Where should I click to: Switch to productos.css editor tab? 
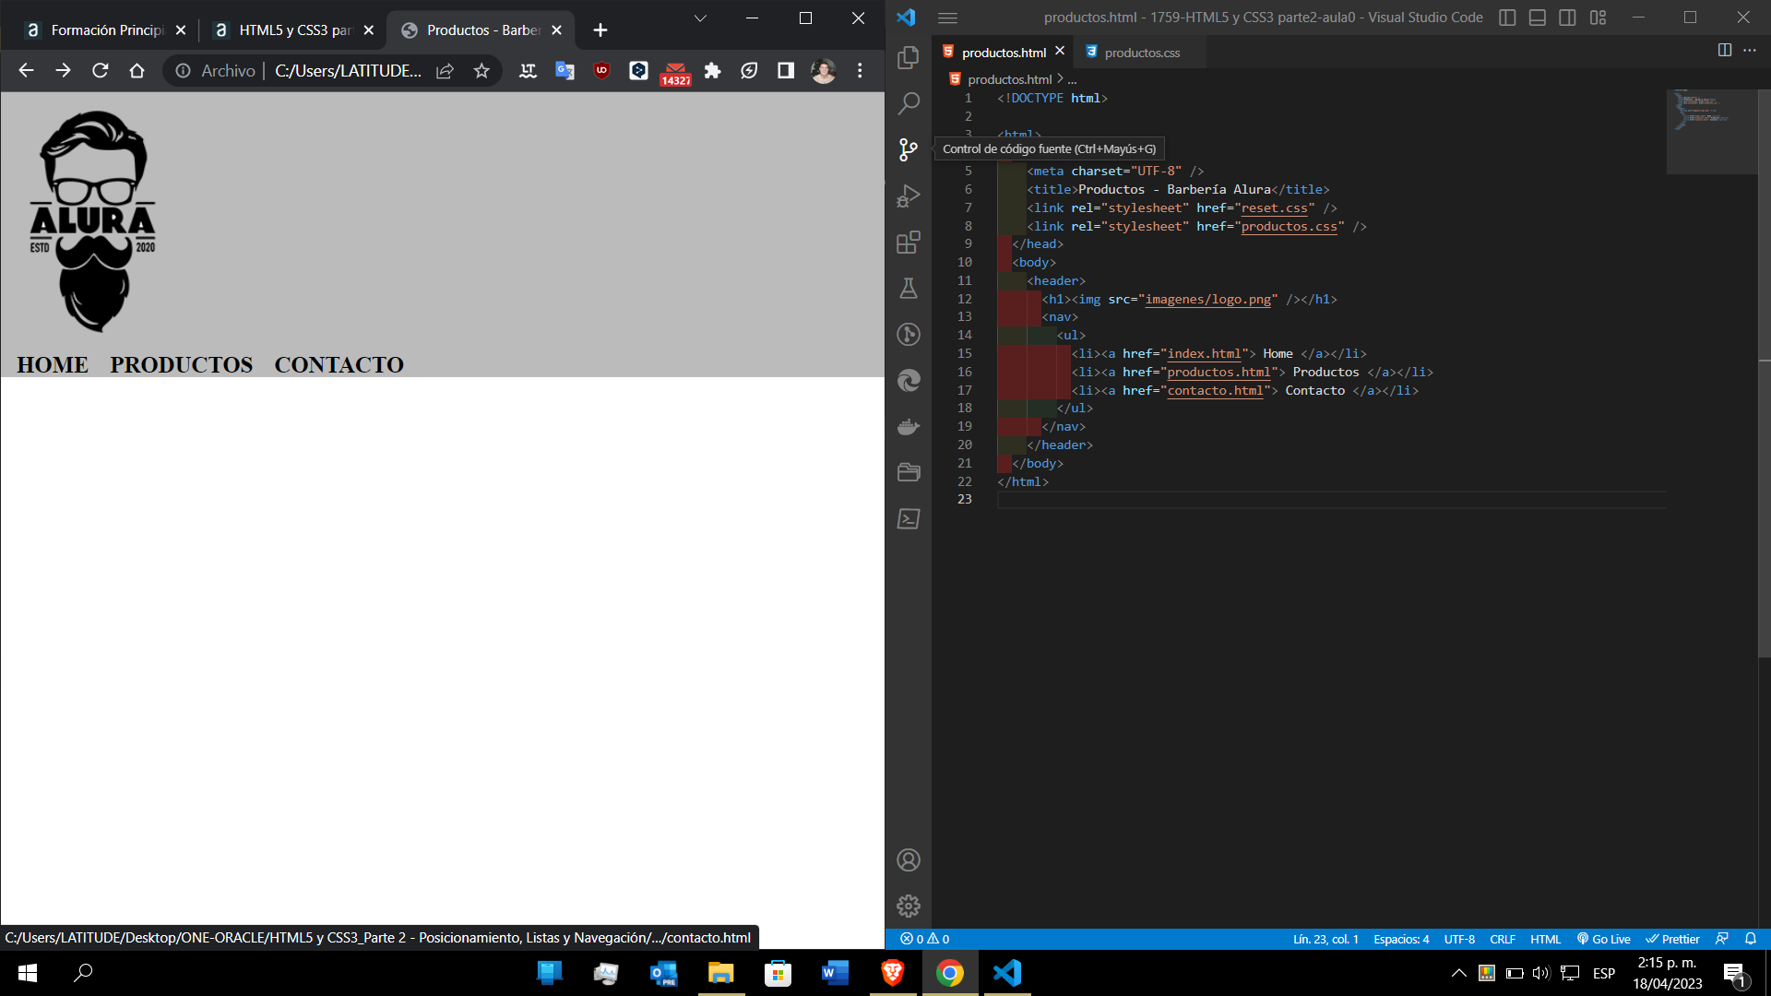click(1142, 53)
